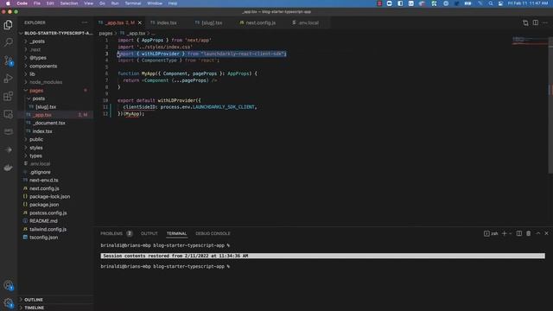Select the zsh terminal shell label
Image resolution: width=553 pixels, height=311 pixels.
click(x=491, y=233)
